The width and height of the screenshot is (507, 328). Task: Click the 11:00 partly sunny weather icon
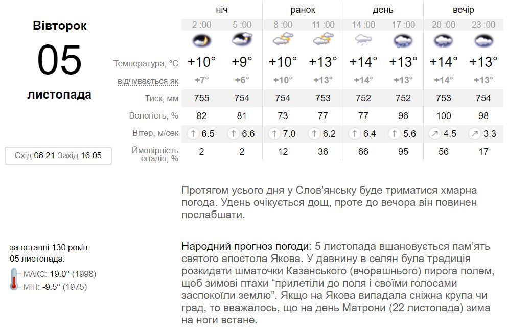(x=323, y=39)
